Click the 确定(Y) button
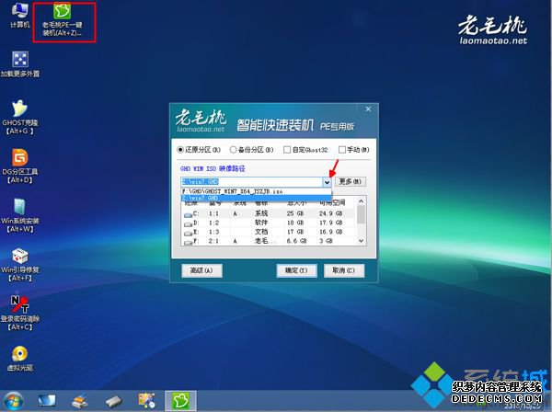This screenshot has width=552, height=412. pyautogui.click(x=296, y=270)
